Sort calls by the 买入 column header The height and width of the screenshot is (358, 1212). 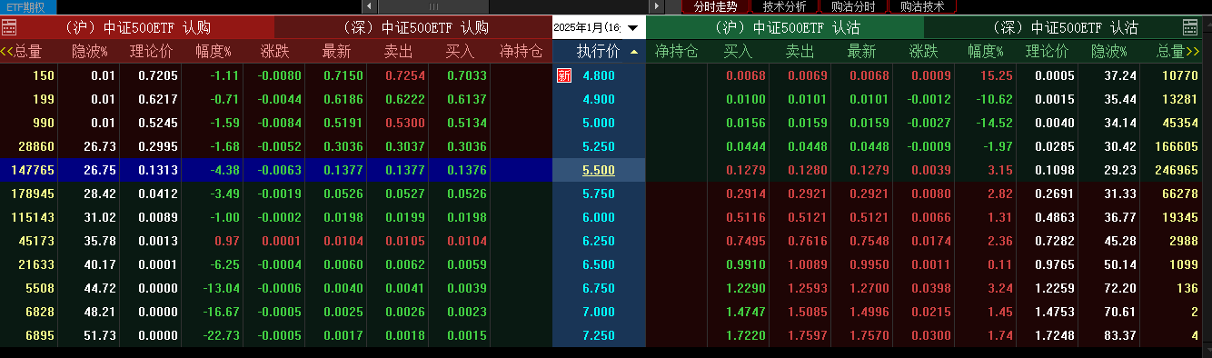[460, 52]
